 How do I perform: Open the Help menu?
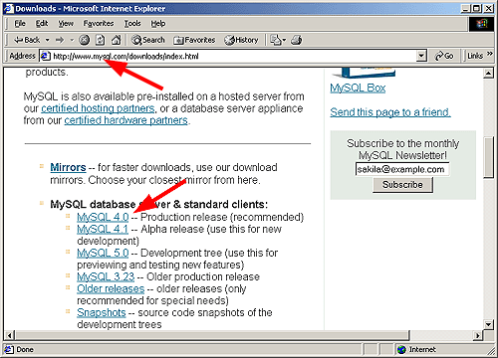[158, 24]
